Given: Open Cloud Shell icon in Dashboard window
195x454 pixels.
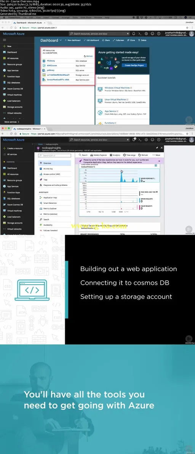Looking at the screenshot, I should point(139,34).
